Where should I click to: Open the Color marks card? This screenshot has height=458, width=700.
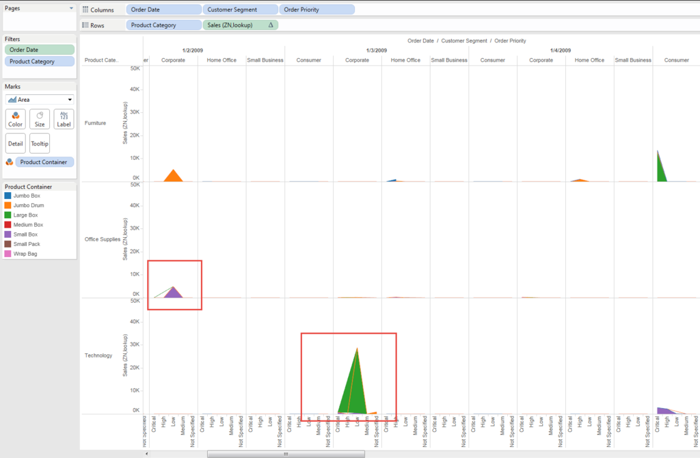pos(16,119)
